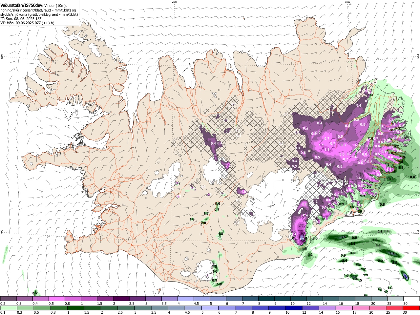Pick the dark teal 8–9 top-scale swatch

point(266,299)
